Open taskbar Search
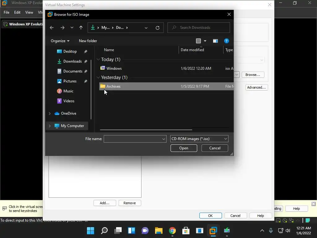 tap(104, 231)
